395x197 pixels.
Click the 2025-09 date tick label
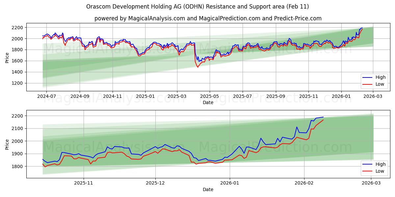point(276,96)
